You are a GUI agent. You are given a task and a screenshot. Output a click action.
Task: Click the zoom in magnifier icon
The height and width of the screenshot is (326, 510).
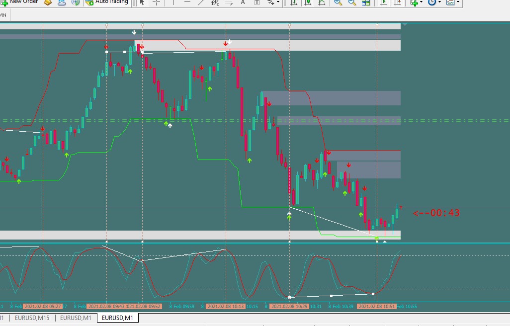(x=338, y=2)
